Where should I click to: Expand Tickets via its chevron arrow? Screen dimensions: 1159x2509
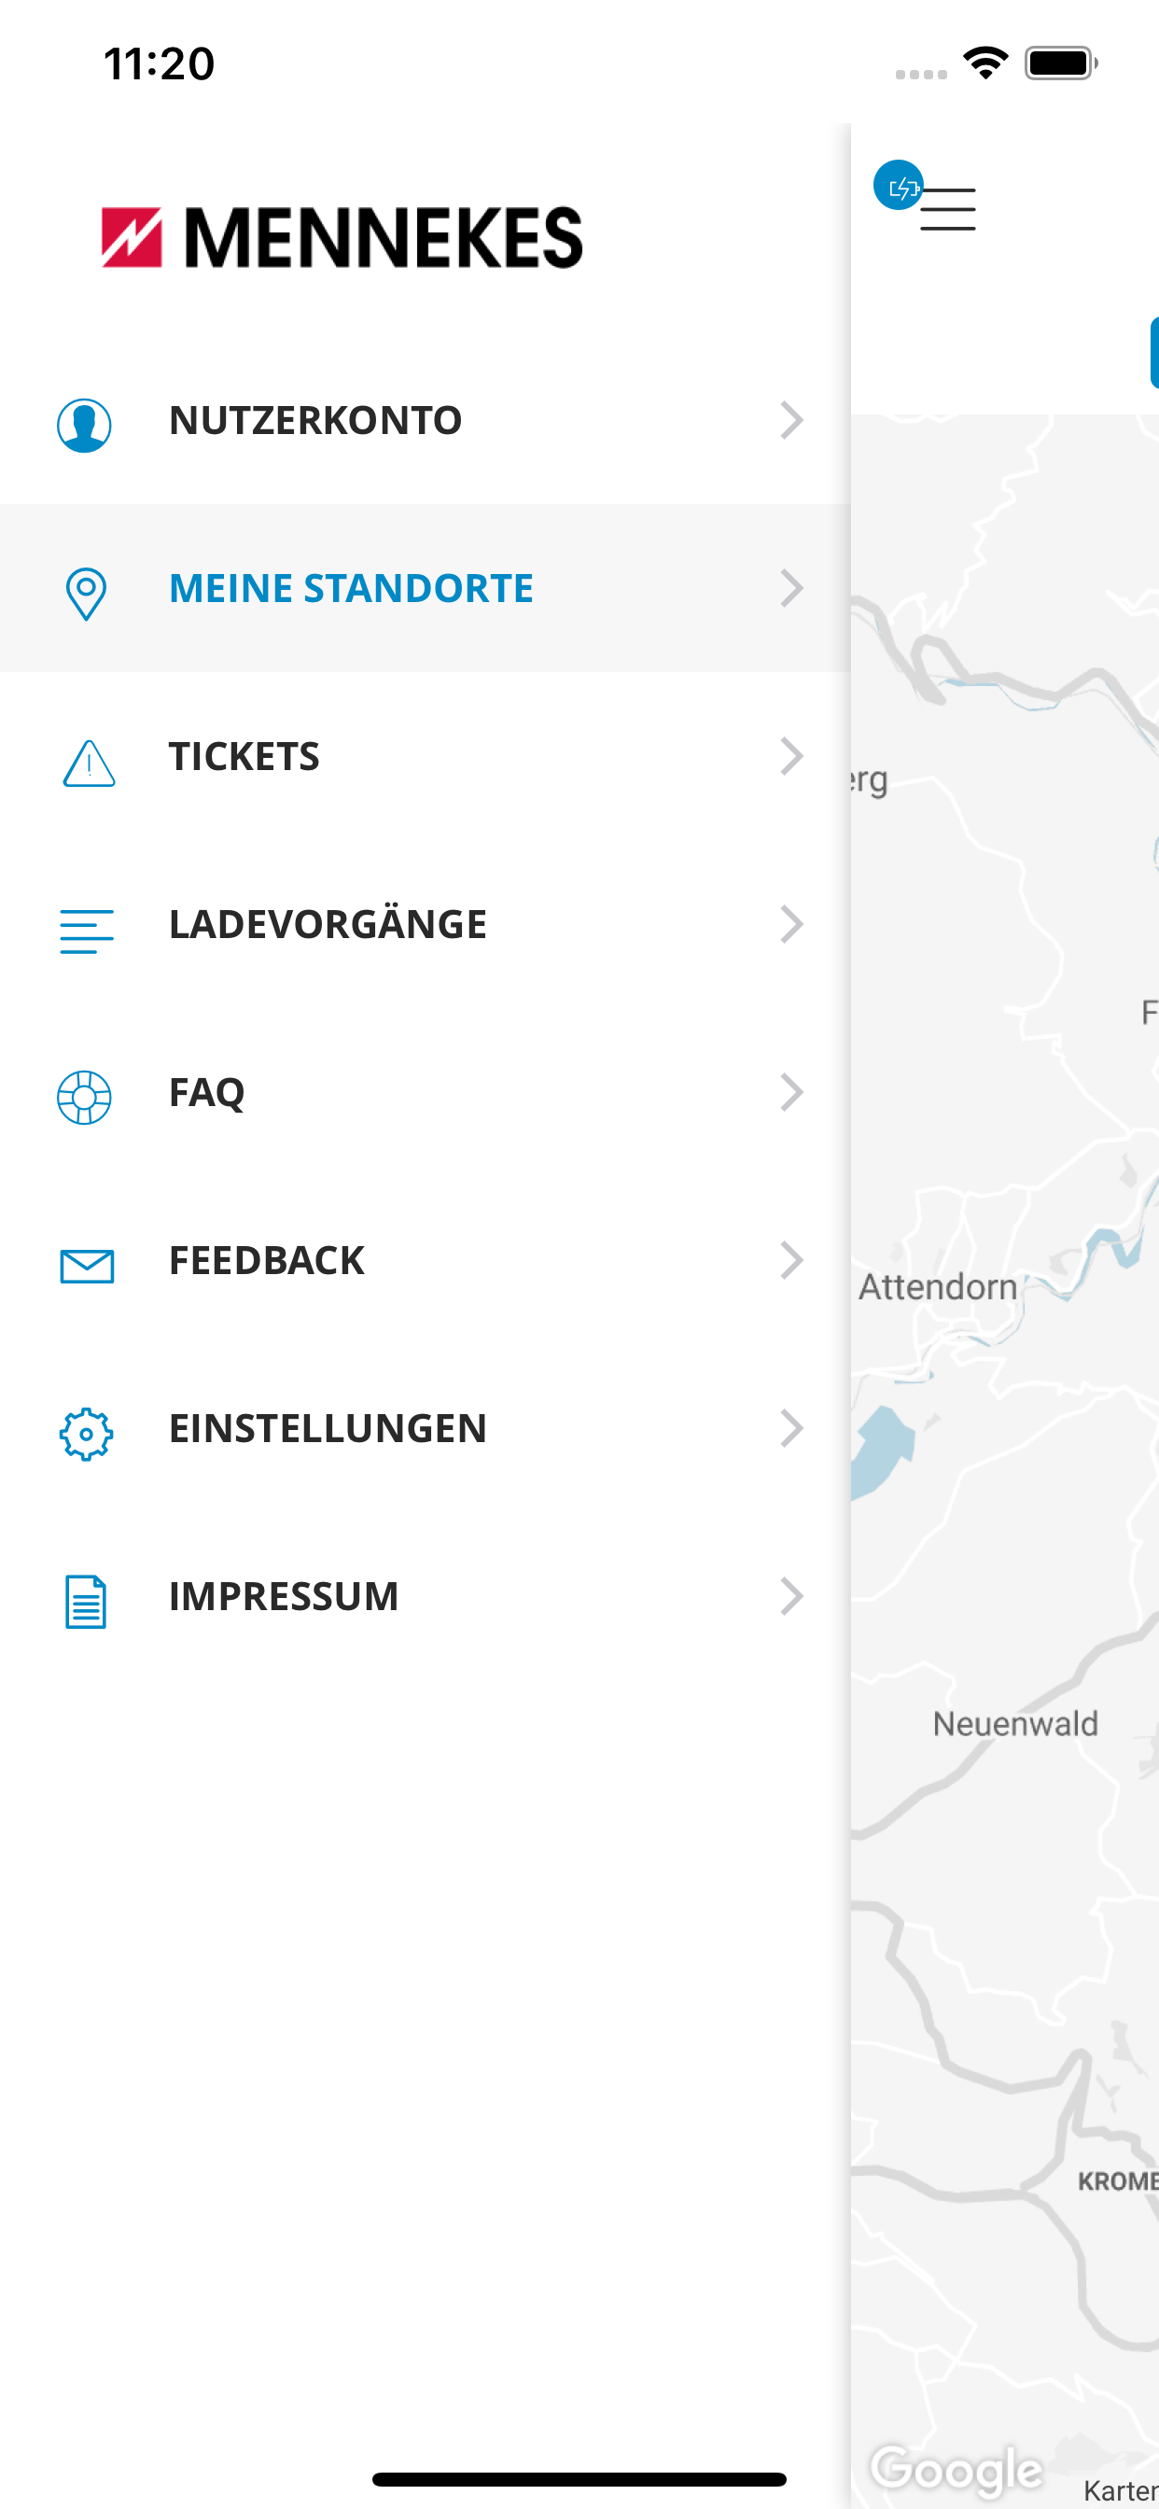tap(792, 756)
